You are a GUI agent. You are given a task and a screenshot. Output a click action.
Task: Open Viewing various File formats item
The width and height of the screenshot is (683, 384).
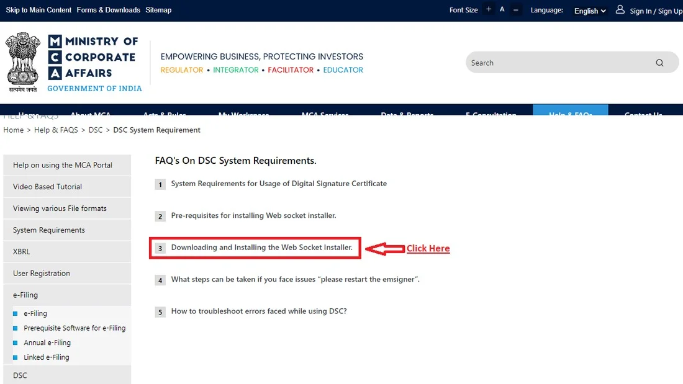[x=67, y=208]
